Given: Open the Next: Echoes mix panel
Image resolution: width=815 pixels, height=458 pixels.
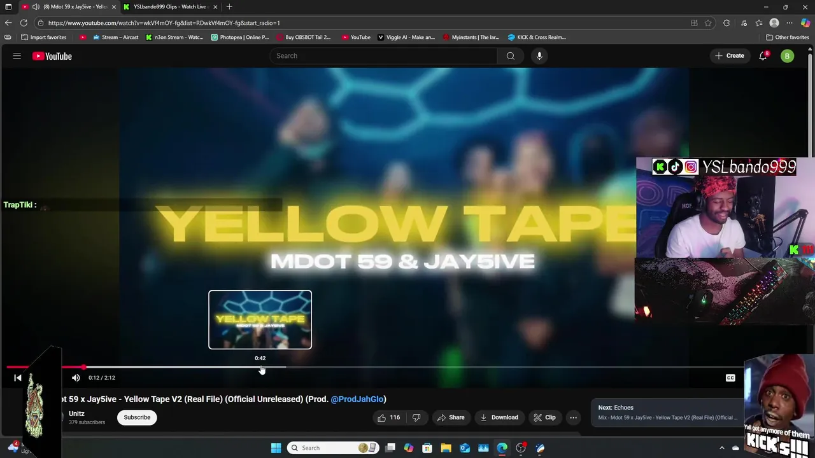Looking at the screenshot, I should point(669,412).
